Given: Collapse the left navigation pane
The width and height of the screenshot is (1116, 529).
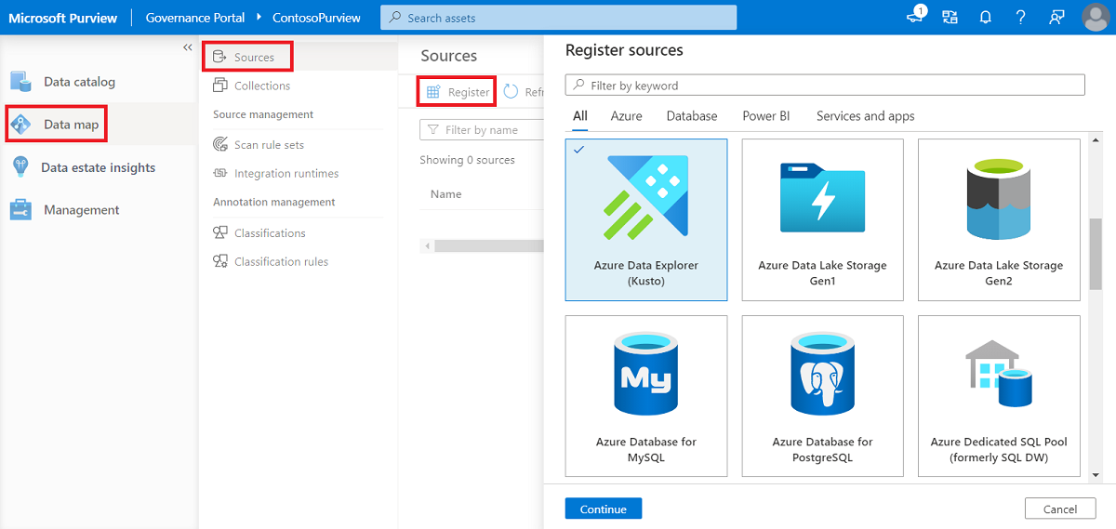Looking at the screenshot, I should coord(187,47).
